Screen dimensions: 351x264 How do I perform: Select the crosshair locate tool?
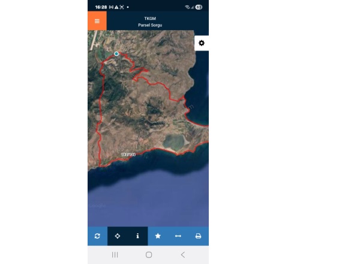[118, 236]
